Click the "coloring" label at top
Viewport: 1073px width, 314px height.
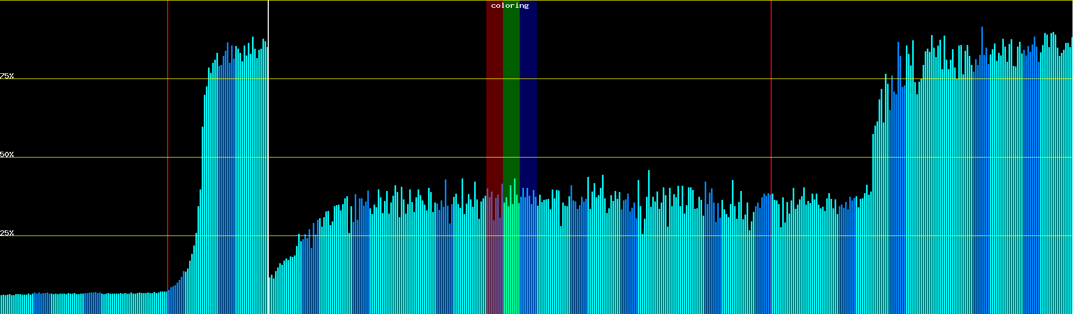coord(510,6)
